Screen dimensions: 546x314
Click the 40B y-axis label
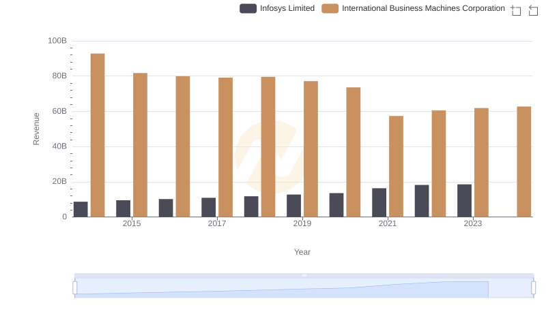click(59, 146)
